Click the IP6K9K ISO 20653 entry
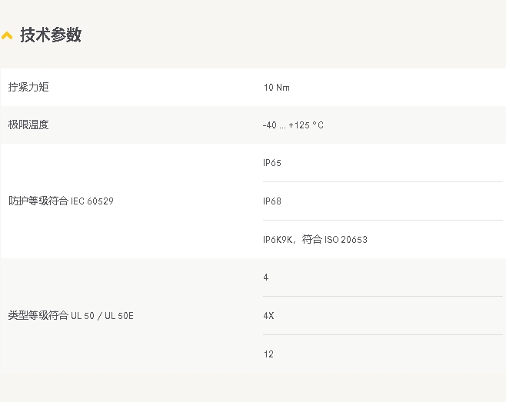Viewport: 506px width, 402px height. [315, 239]
